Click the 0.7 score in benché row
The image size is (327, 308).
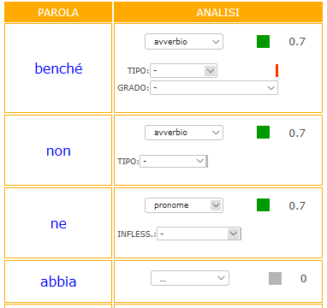point(297,42)
